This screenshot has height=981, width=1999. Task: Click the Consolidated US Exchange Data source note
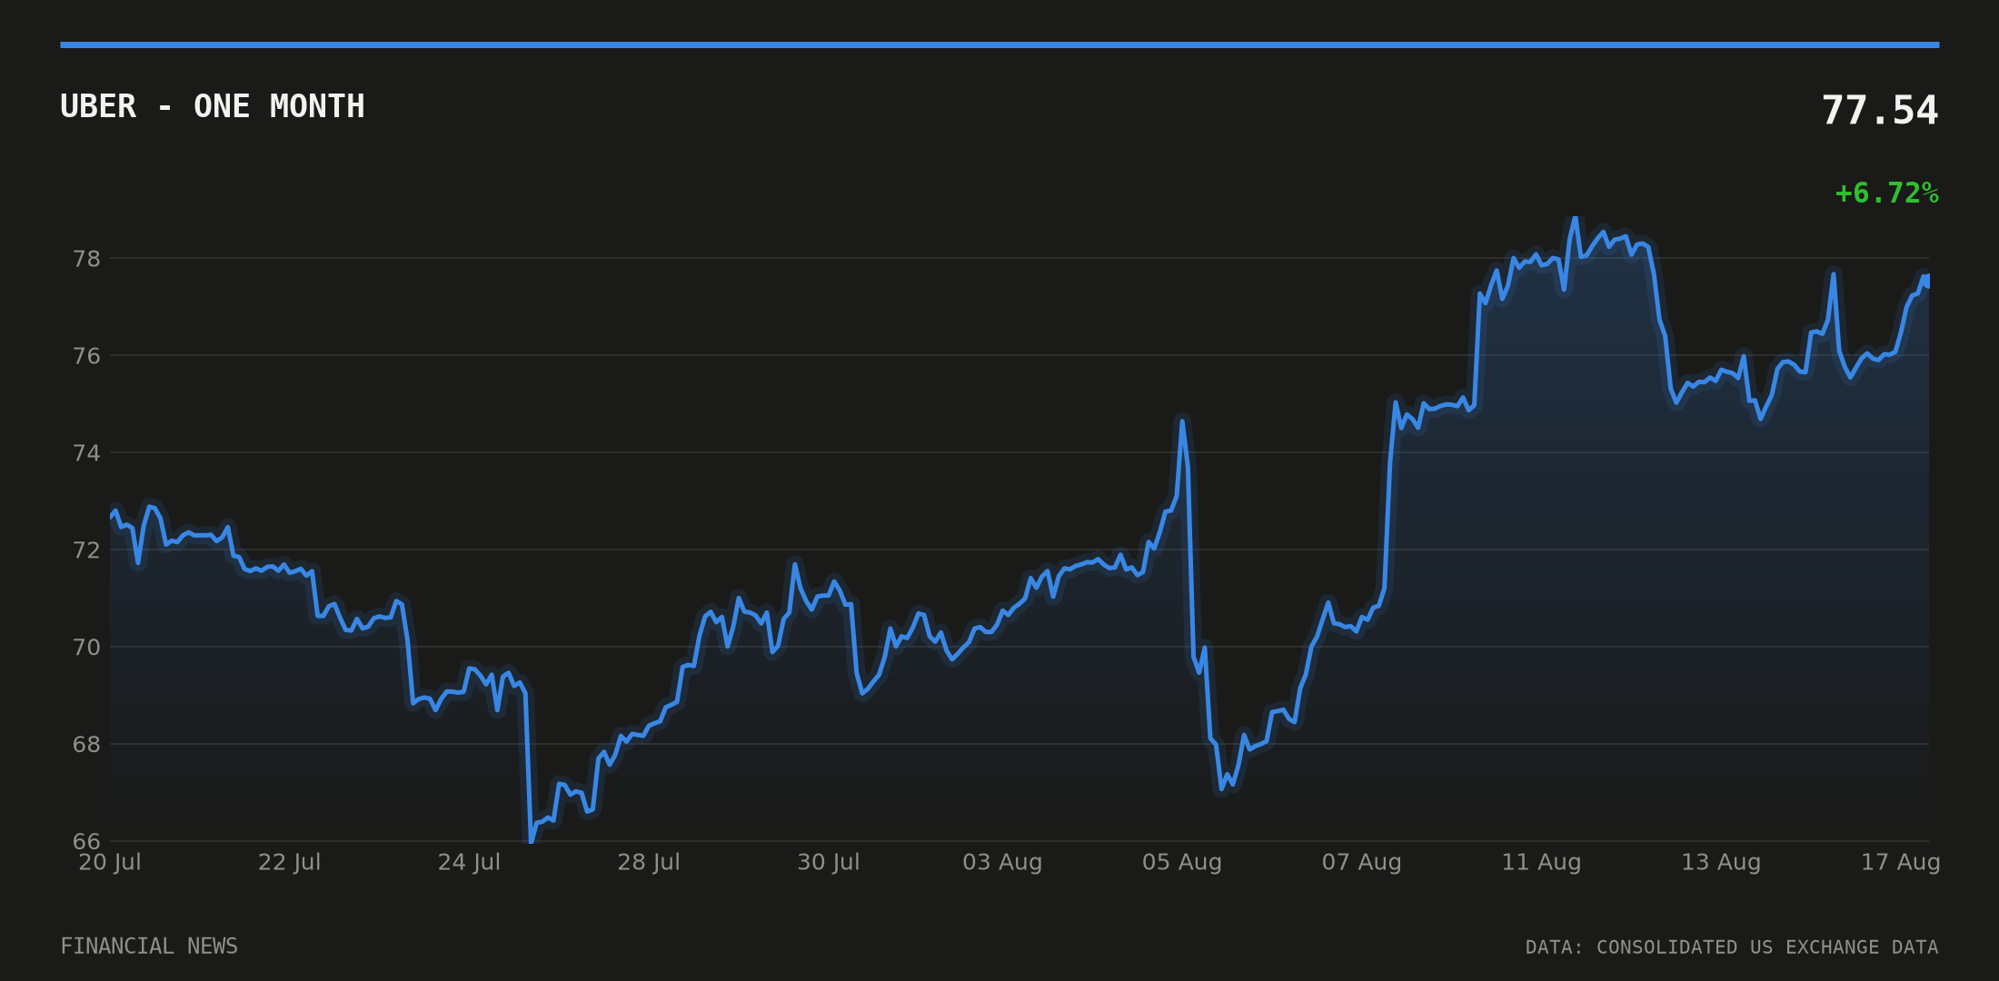(x=1732, y=947)
